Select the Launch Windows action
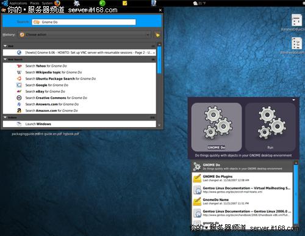 79,124
